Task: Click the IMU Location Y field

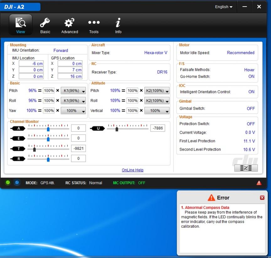Action: [x=31, y=70]
